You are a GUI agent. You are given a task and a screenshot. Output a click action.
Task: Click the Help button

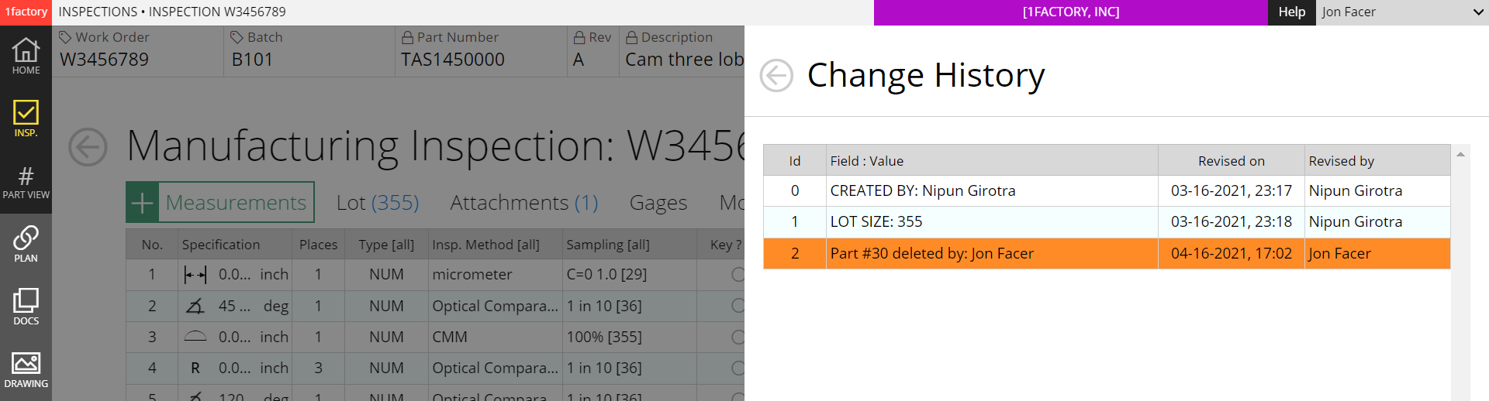point(1291,12)
